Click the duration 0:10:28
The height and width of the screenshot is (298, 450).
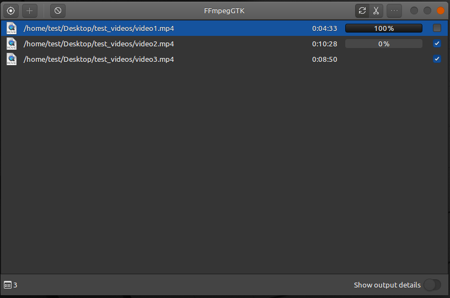click(325, 44)
